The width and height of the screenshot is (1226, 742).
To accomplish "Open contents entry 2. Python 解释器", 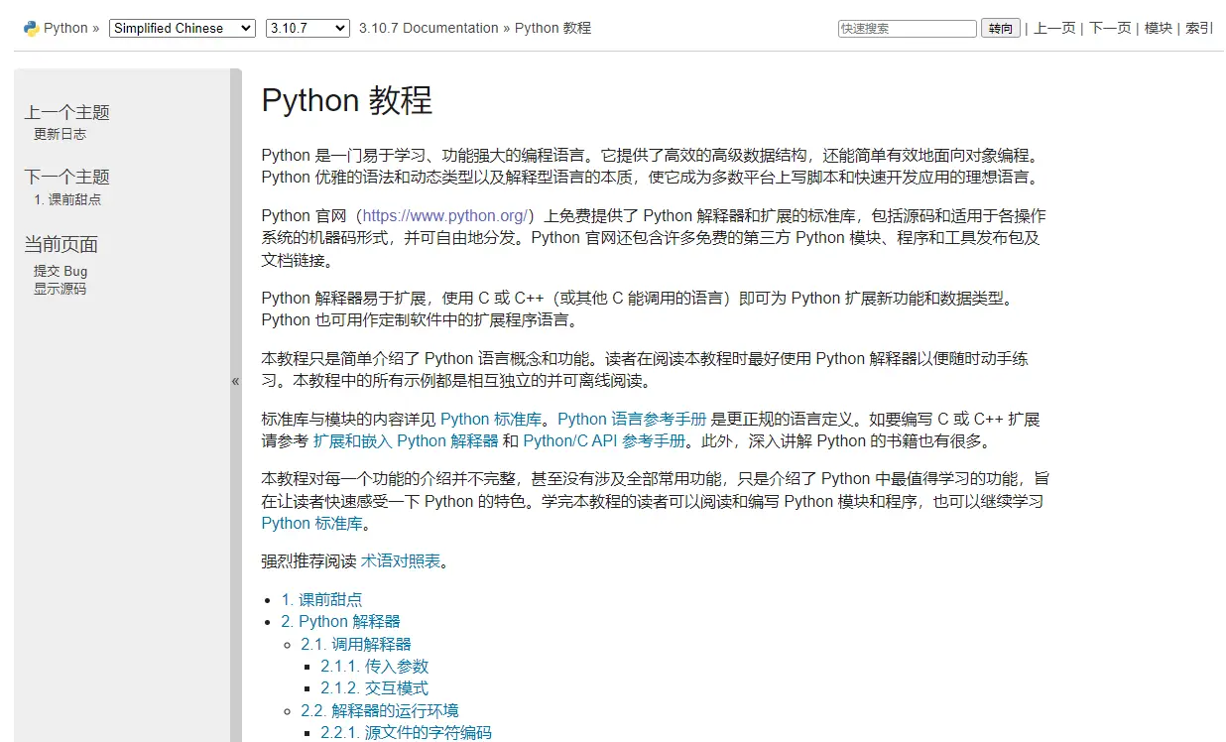I will pos(340,621).
